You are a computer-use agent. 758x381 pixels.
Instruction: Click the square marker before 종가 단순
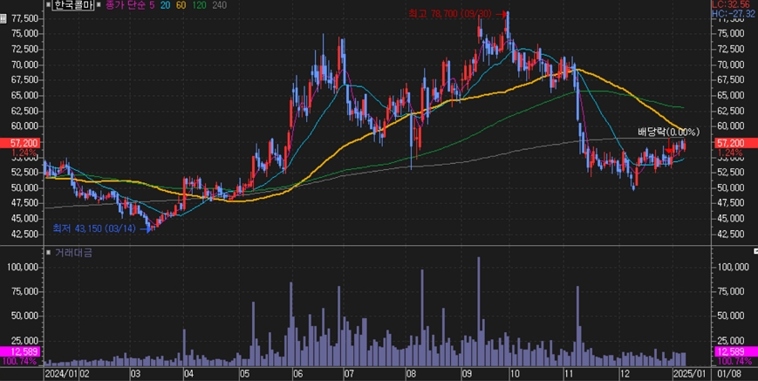pyautogui.click(x=99, y=5)
